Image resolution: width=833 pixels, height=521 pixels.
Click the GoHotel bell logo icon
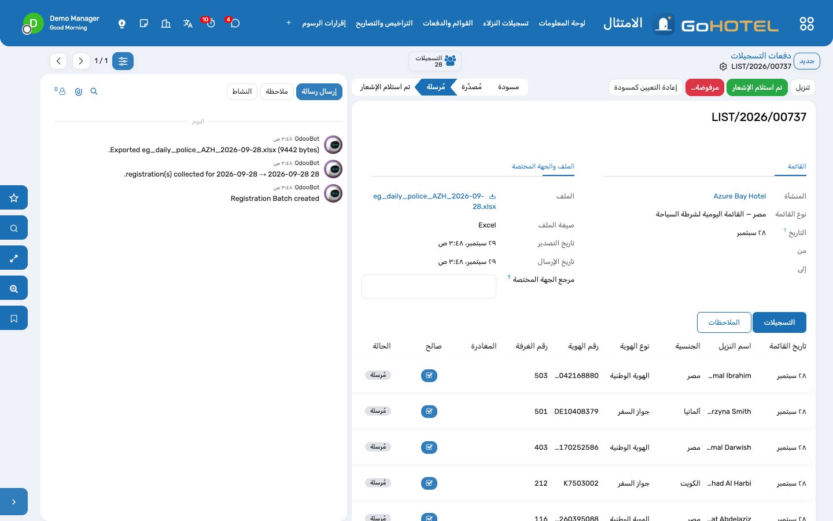click(x=664, y=24)
